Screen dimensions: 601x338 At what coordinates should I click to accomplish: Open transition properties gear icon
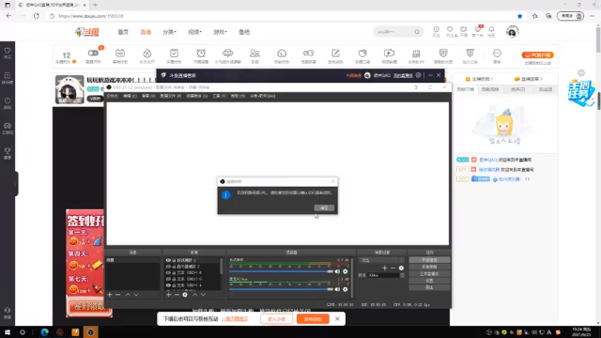tap(401, 268)
